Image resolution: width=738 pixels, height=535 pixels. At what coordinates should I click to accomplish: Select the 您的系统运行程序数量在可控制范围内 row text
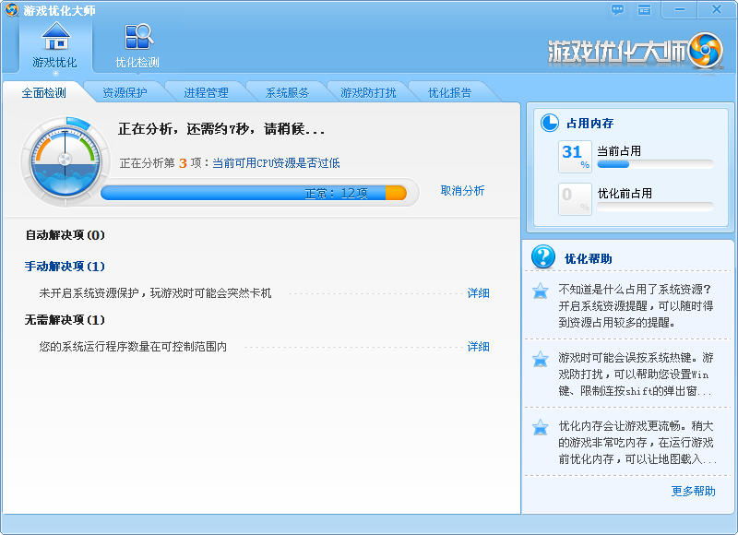pos(133,347)
